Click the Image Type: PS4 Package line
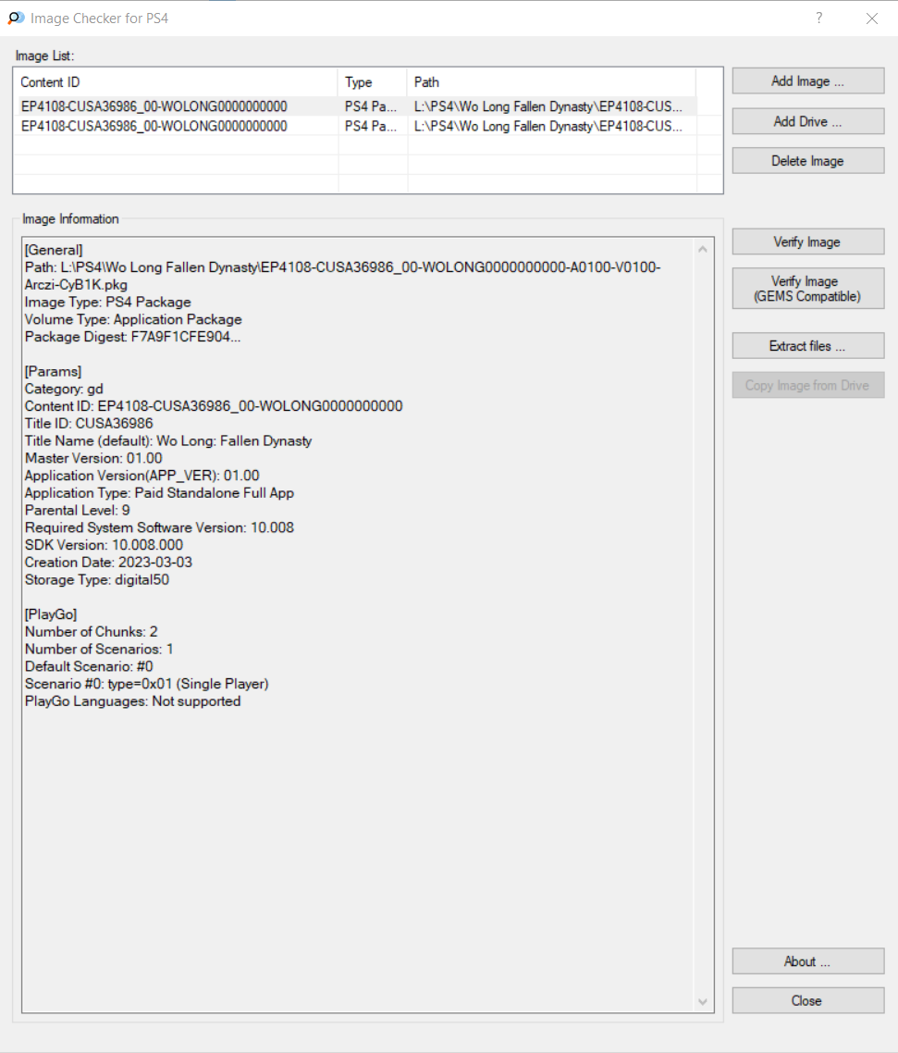This screenshot has height=1053, width=898. click(x=107, y=303)
